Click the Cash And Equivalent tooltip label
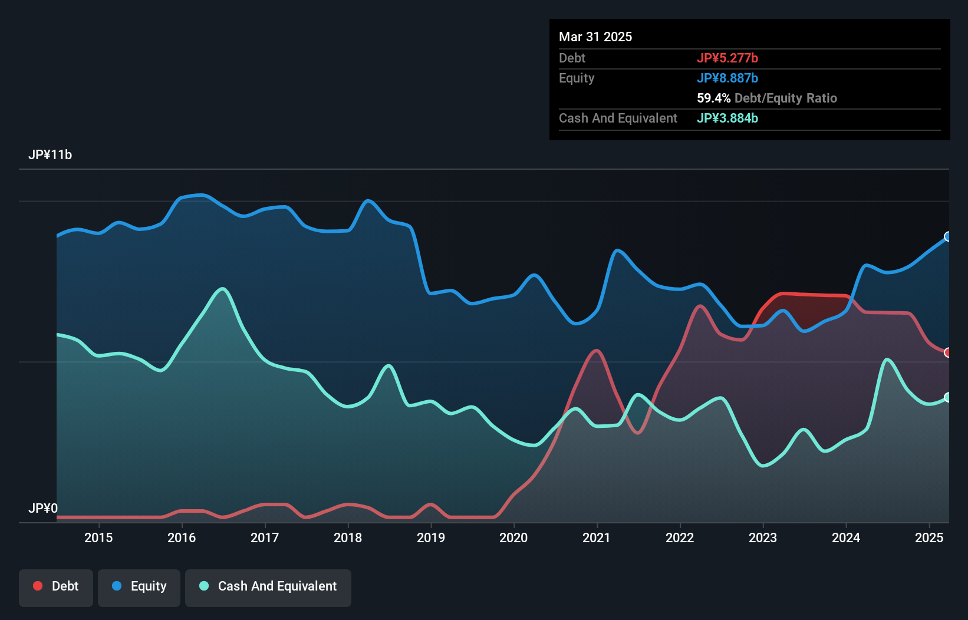 [618, 118]
